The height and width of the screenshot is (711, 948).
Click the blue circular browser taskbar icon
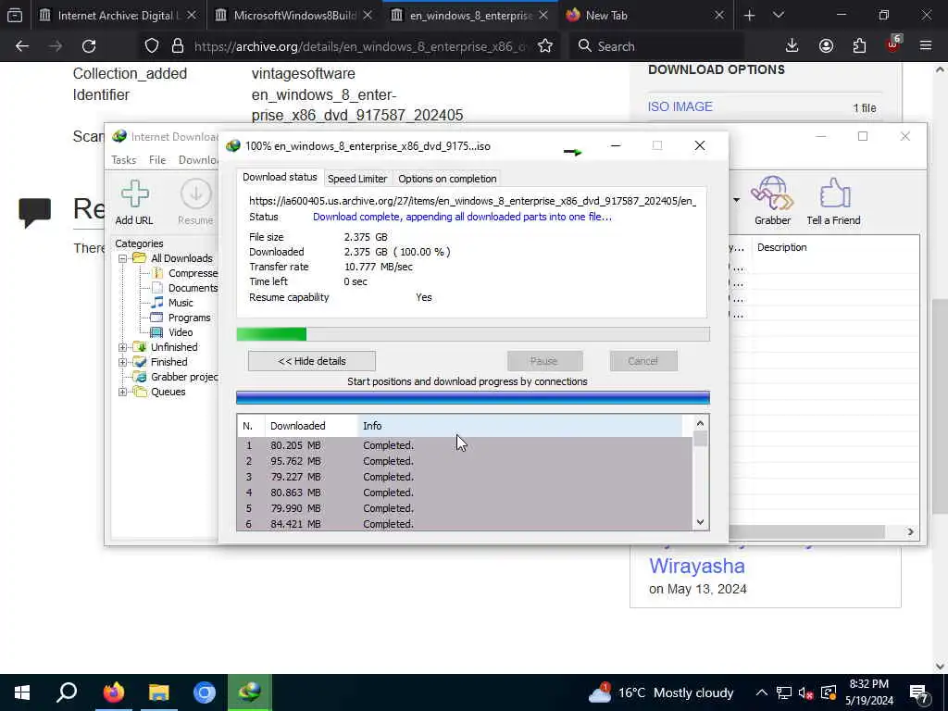pyautogui.click(x=205, y=692)
